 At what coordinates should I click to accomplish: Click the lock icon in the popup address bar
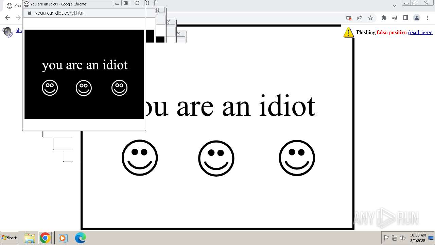(x=30, y=13)
